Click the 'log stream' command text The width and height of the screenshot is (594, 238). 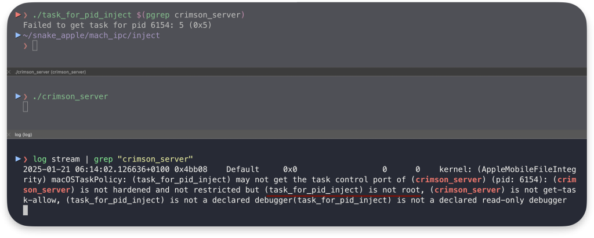pos(56,159)
